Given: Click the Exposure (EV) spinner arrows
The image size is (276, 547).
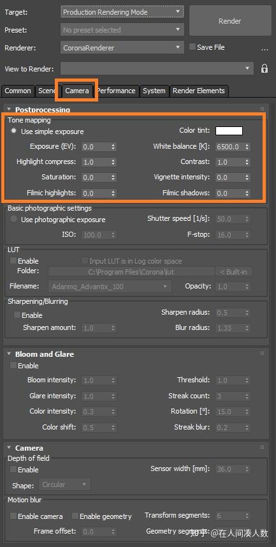Looking at the screenshot, I should coord(113,147).
